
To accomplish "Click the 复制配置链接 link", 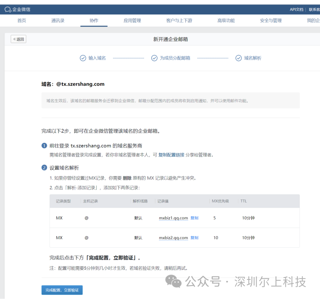I will [171, 155].
